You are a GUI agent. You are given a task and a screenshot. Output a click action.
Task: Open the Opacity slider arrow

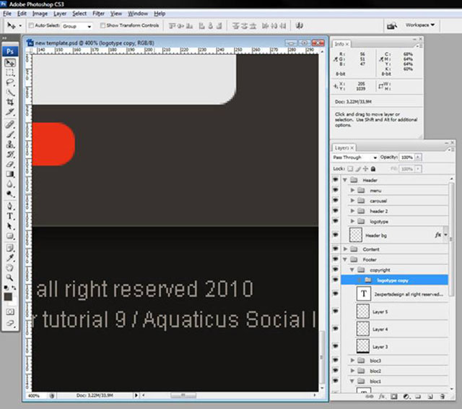[x=418, y=158]
